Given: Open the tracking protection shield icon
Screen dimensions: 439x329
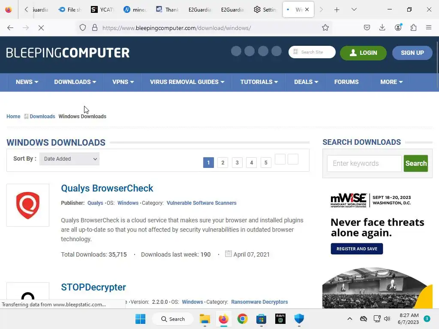Looking at the screenshot, I should tap(83, 28).
